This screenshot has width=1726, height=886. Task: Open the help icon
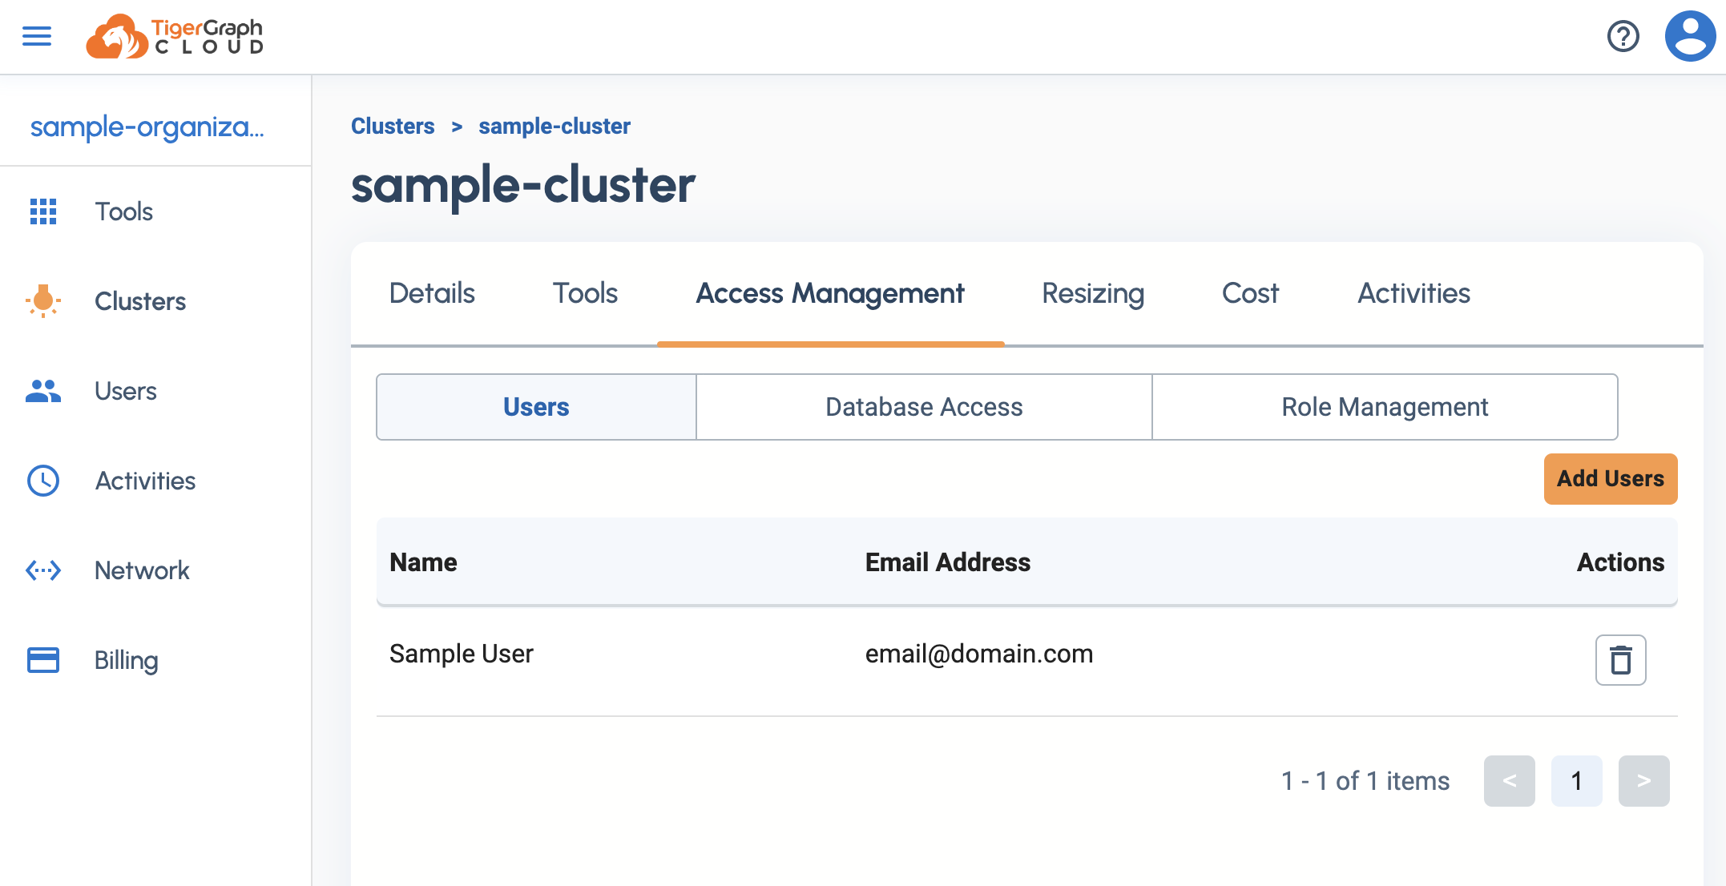[x=1623, y=36]
